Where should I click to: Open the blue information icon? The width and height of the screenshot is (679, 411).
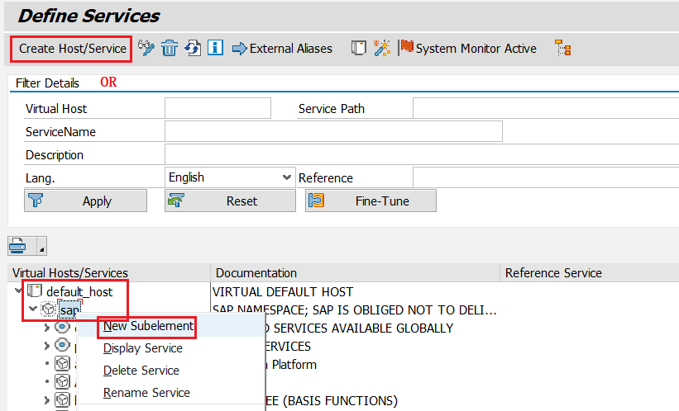coord(215,49)
